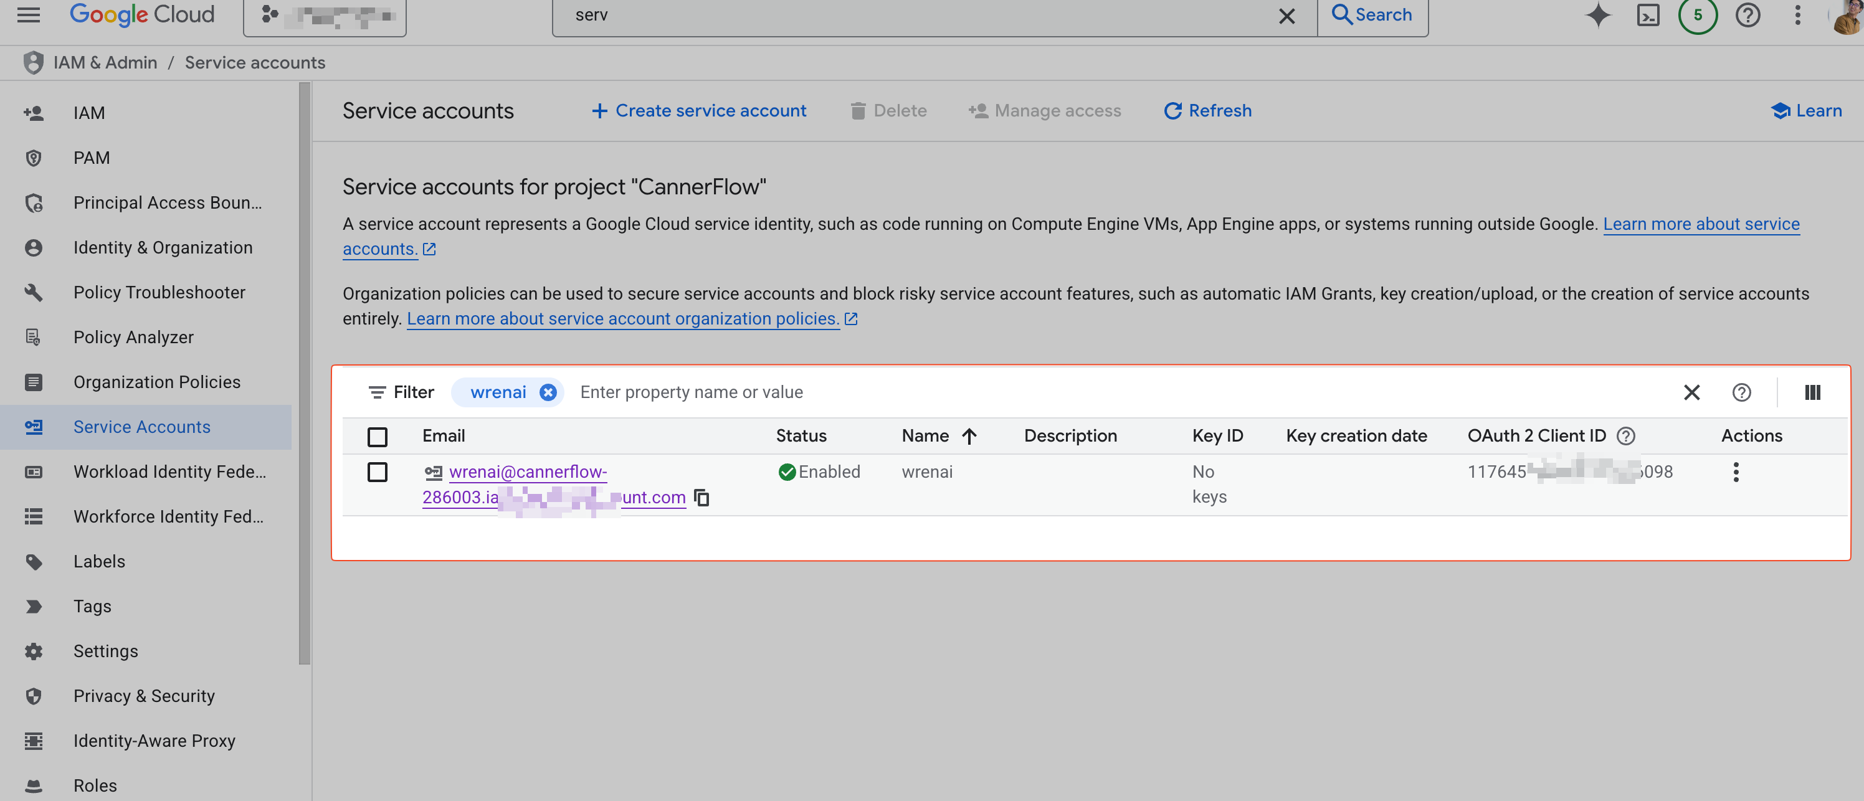Click the Gemini sparkle icon
The height and width of the screenshot is (801, 1864).
(x=1598, y=15)
